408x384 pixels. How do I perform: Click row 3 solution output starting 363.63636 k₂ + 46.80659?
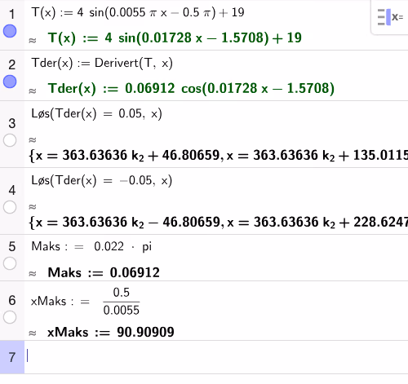click(219, 156)
